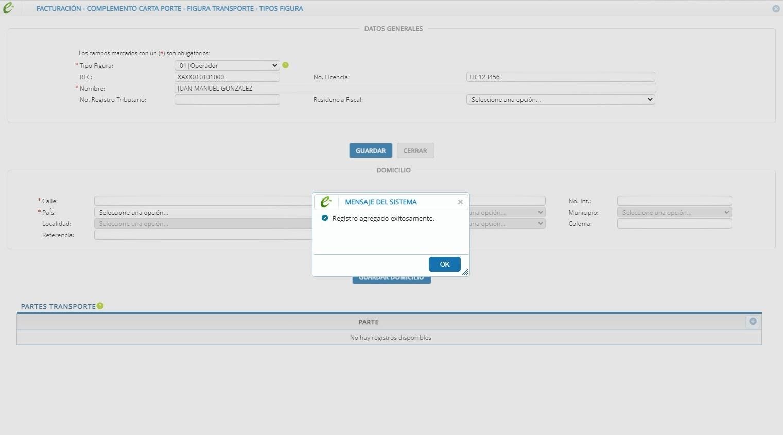Click the No. Licencia field

point(561,77)
